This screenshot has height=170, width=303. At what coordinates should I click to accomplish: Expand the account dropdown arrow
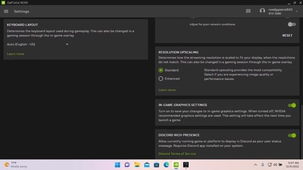(x=297, y=11)
